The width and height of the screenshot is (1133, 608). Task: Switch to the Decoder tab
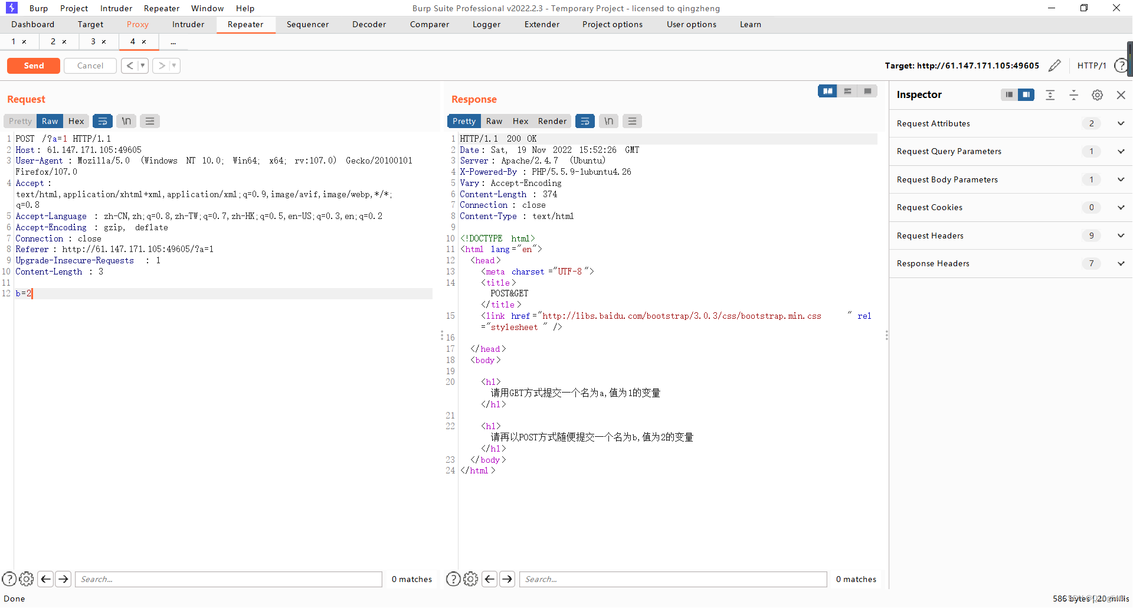pos(369,24)
